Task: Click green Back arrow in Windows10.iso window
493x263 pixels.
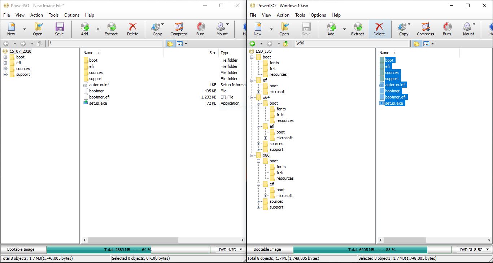Action: 252,44
